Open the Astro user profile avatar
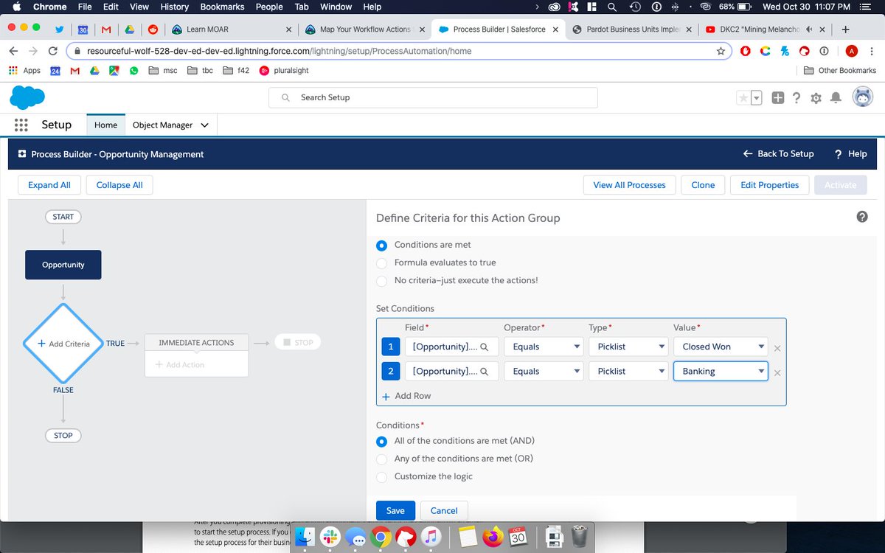The image size is (885, 553). click(862, 97)
